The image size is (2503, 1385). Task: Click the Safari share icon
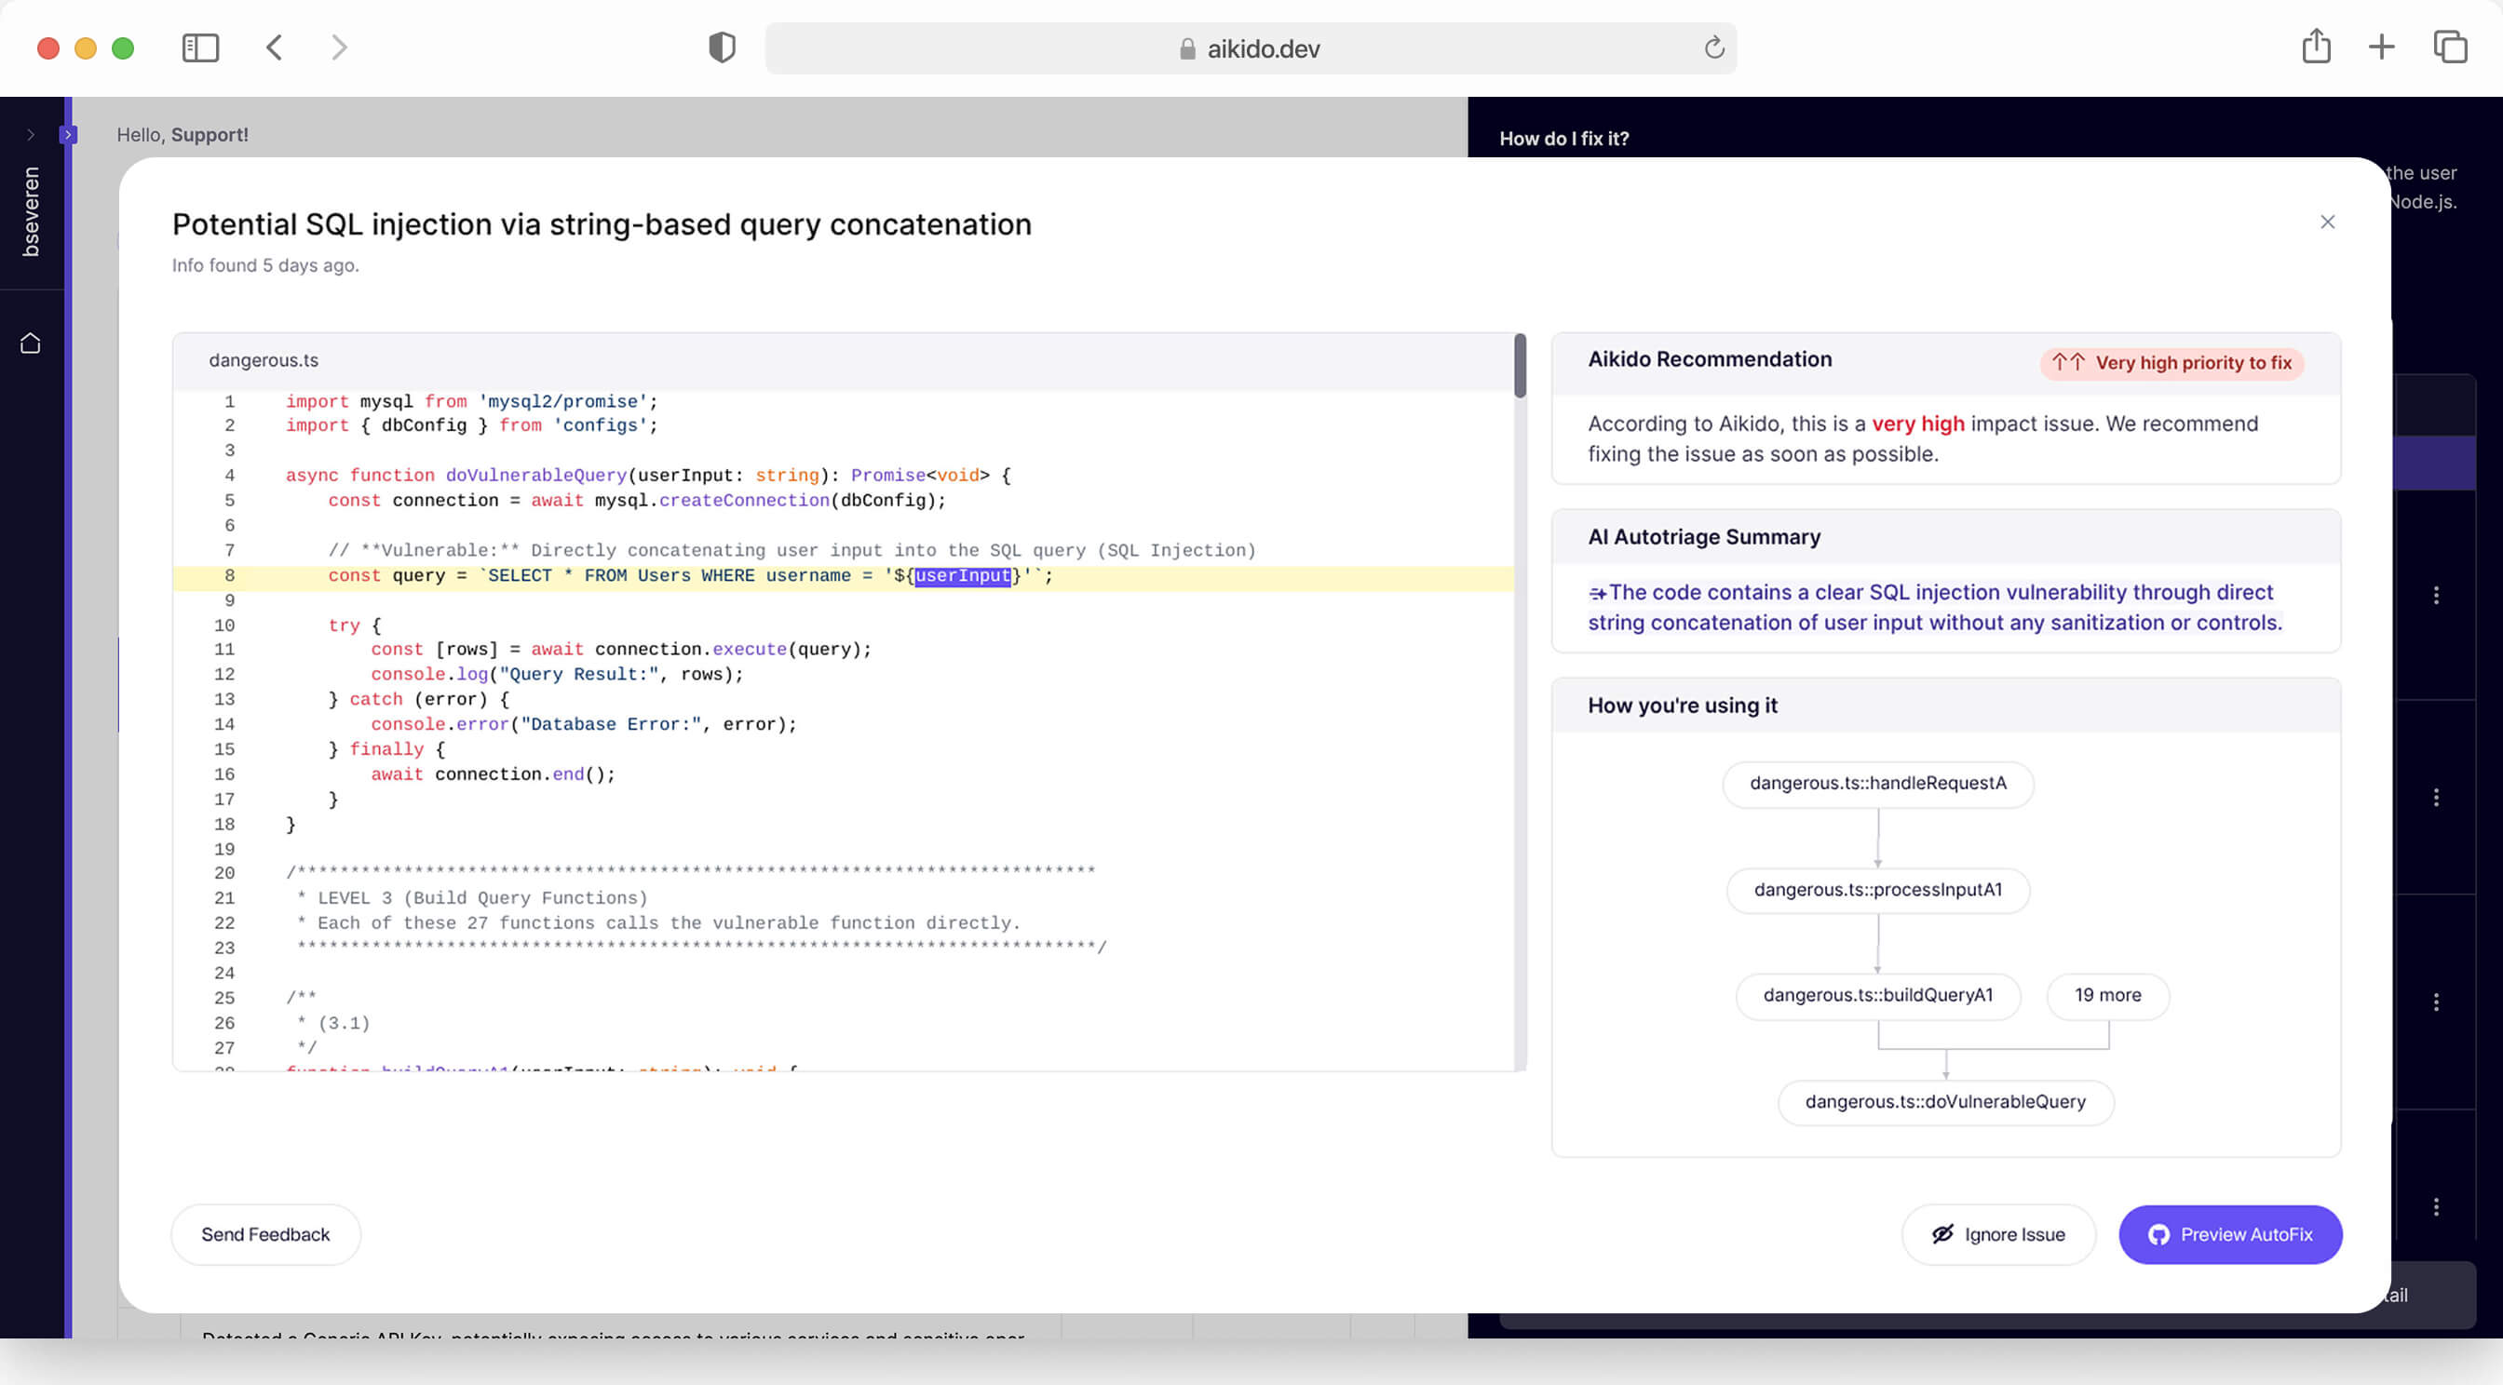pyautogui.click(x=2316, y=47)
